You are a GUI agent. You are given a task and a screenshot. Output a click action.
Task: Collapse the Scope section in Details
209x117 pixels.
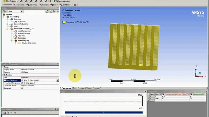pyautogui.click(x=3, y=67)
